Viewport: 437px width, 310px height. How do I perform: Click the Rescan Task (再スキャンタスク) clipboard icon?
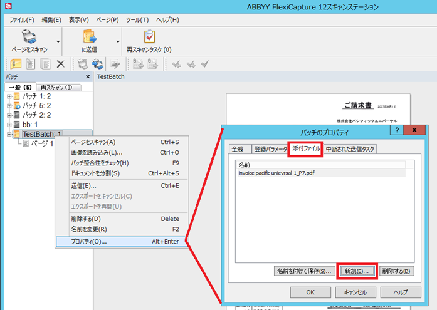coord(149,36)
